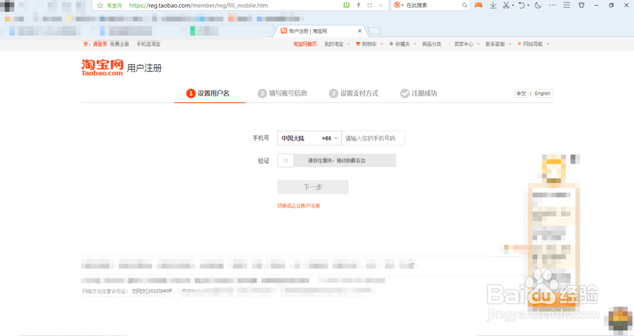Select step 1 设置用户名

pos(208,93)
